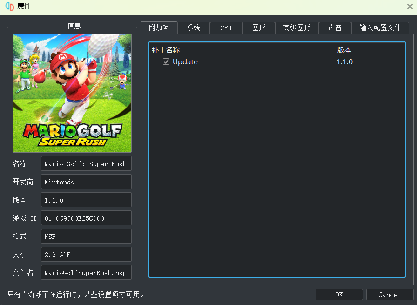This screenshot has height=305, width=417.
Task: Click the yuzu app icon in title bar
Action: (9, 7)
